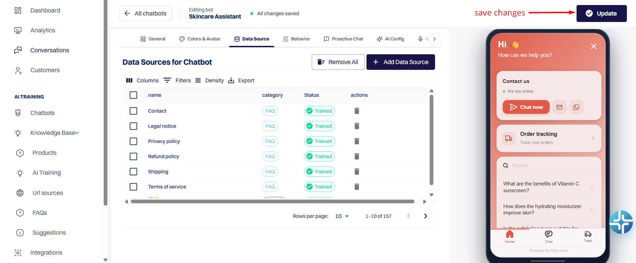Open WhatsApp contact icon in preview
The image size is (636, 263).
576,107
